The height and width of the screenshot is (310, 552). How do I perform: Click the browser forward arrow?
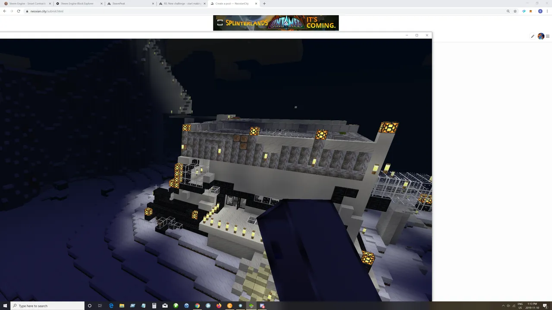point(11,11)
